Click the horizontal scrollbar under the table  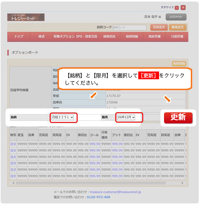pyautogui.click(x=91, y=183)
